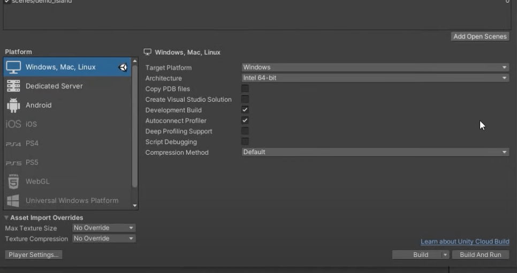This screenshot has height=273, width=517.
Task: Open the Target Platform dropdown
Action: pyautogui.click(x=375, y=67)
